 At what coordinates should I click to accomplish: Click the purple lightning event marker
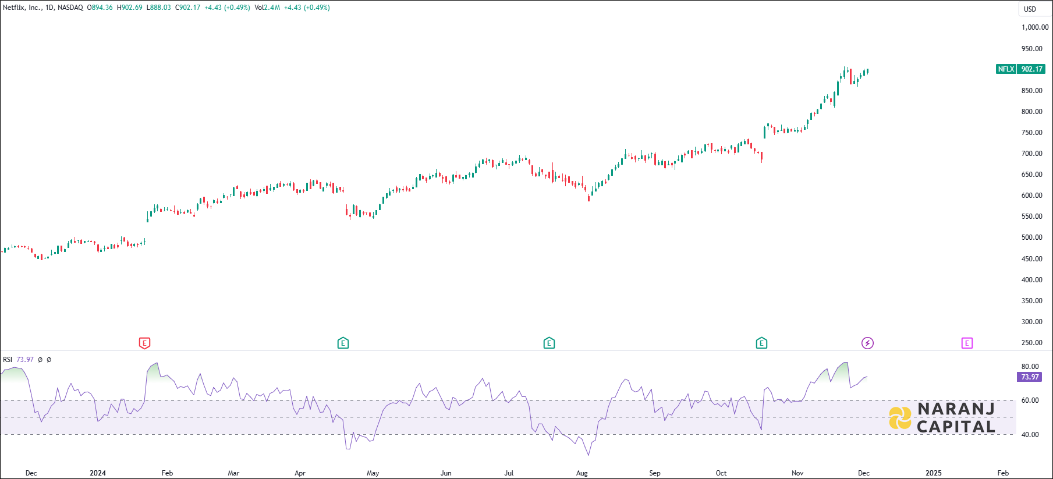pyautogui.click(x=867, y=343)
